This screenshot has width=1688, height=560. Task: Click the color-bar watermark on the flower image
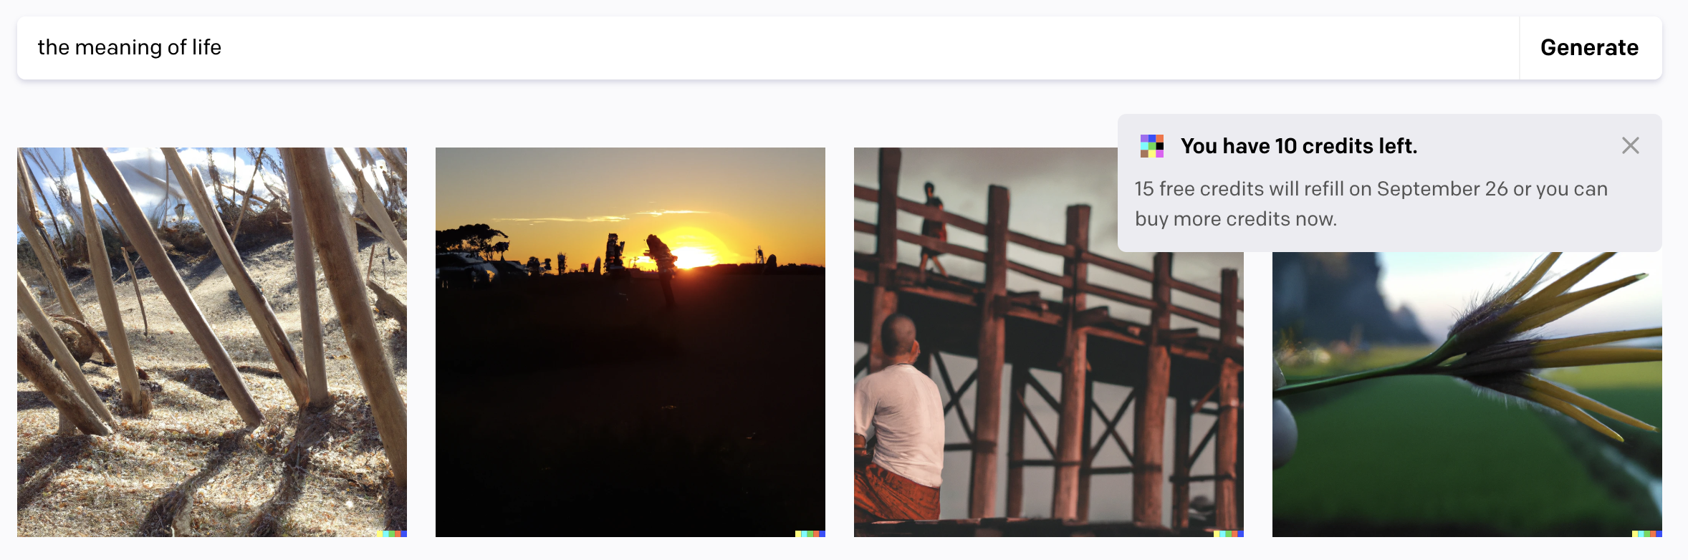click(1647, 534)
